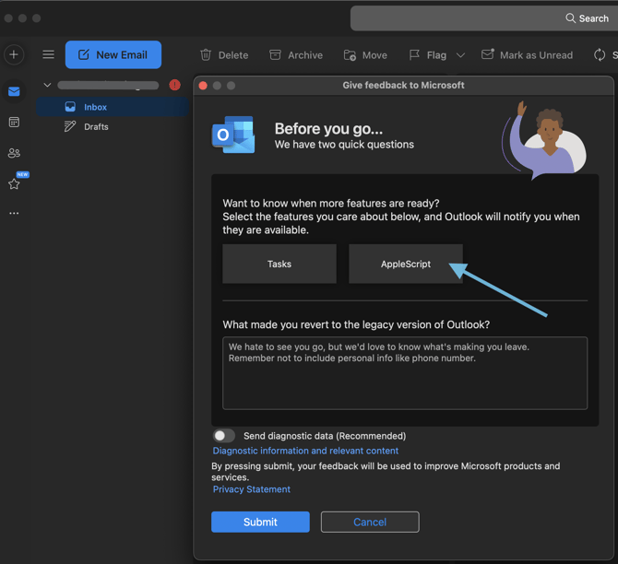Expand the Flag dropdown arrow
This screenshot has width=618, height=564.
pos(460,55)
